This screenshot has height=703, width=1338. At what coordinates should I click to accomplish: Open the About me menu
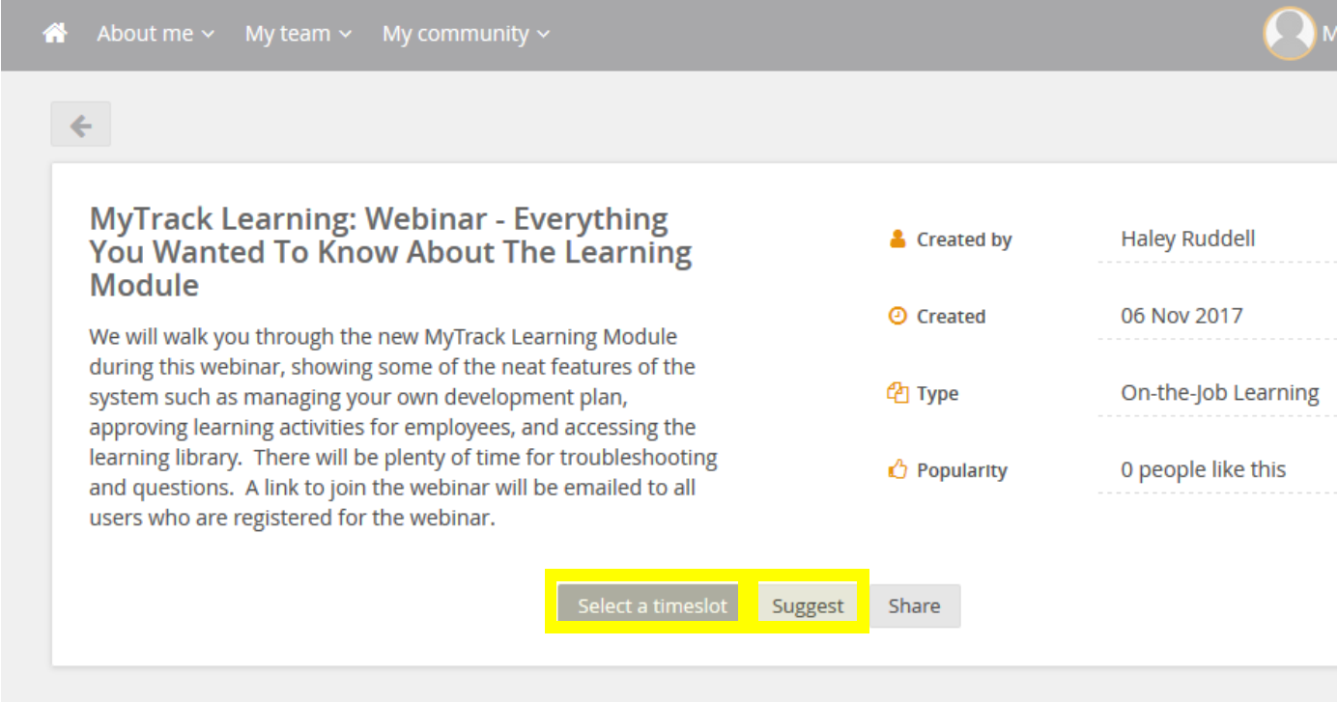click(x=156, y=33)
